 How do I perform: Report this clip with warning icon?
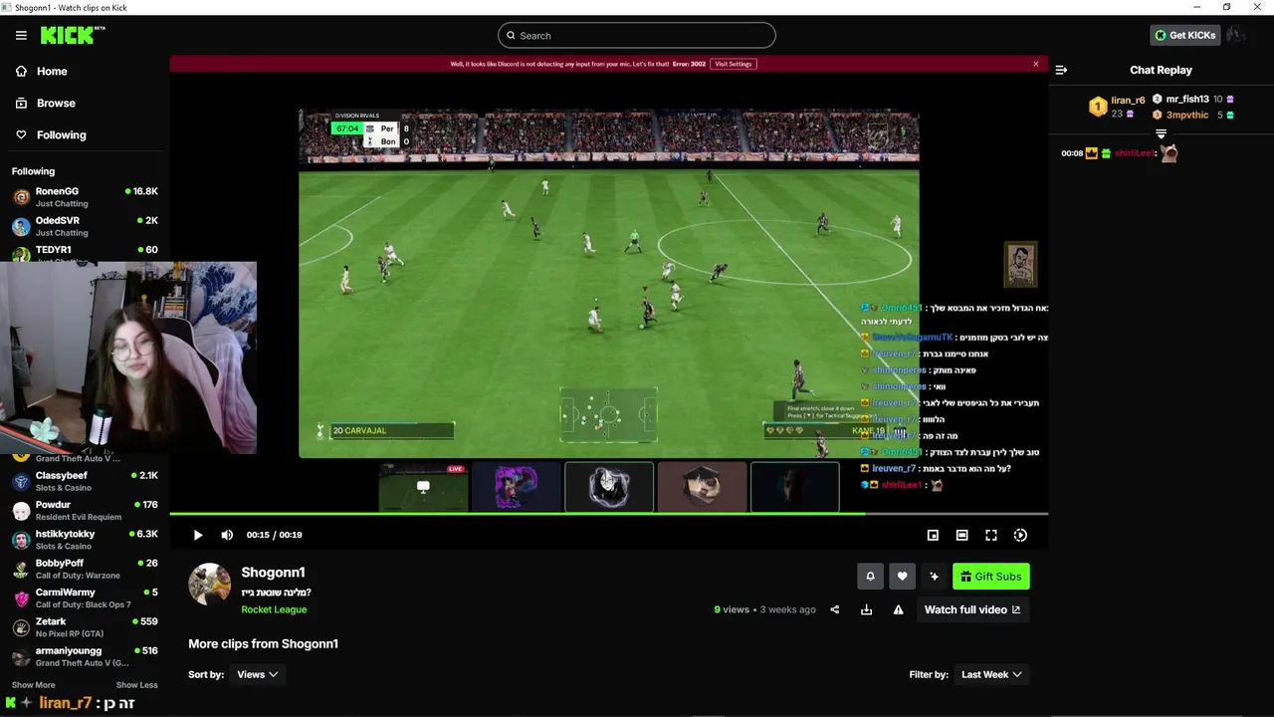click(x=898, y=609)
